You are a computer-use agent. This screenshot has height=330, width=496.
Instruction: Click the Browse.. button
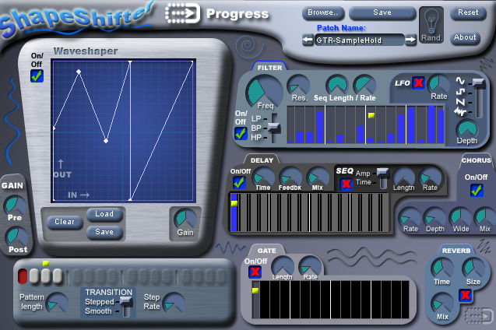(323, 12)
